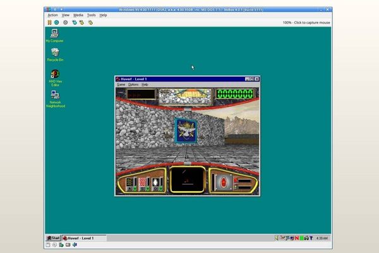Image resolution: width=379 pixels, height=253 pixels.
Task: Click the green drive status bar icon
Action: click(61, 245)
